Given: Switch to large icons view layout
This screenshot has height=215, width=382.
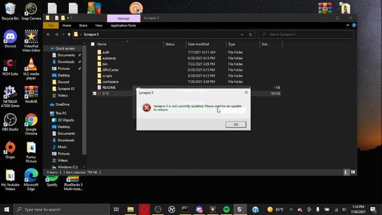Looking at the screenshot, I should coord(353,173).
